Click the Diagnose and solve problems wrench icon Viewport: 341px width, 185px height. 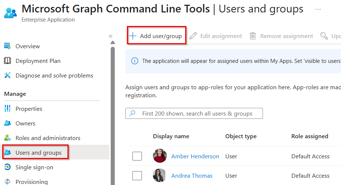[x=7, y=75]
